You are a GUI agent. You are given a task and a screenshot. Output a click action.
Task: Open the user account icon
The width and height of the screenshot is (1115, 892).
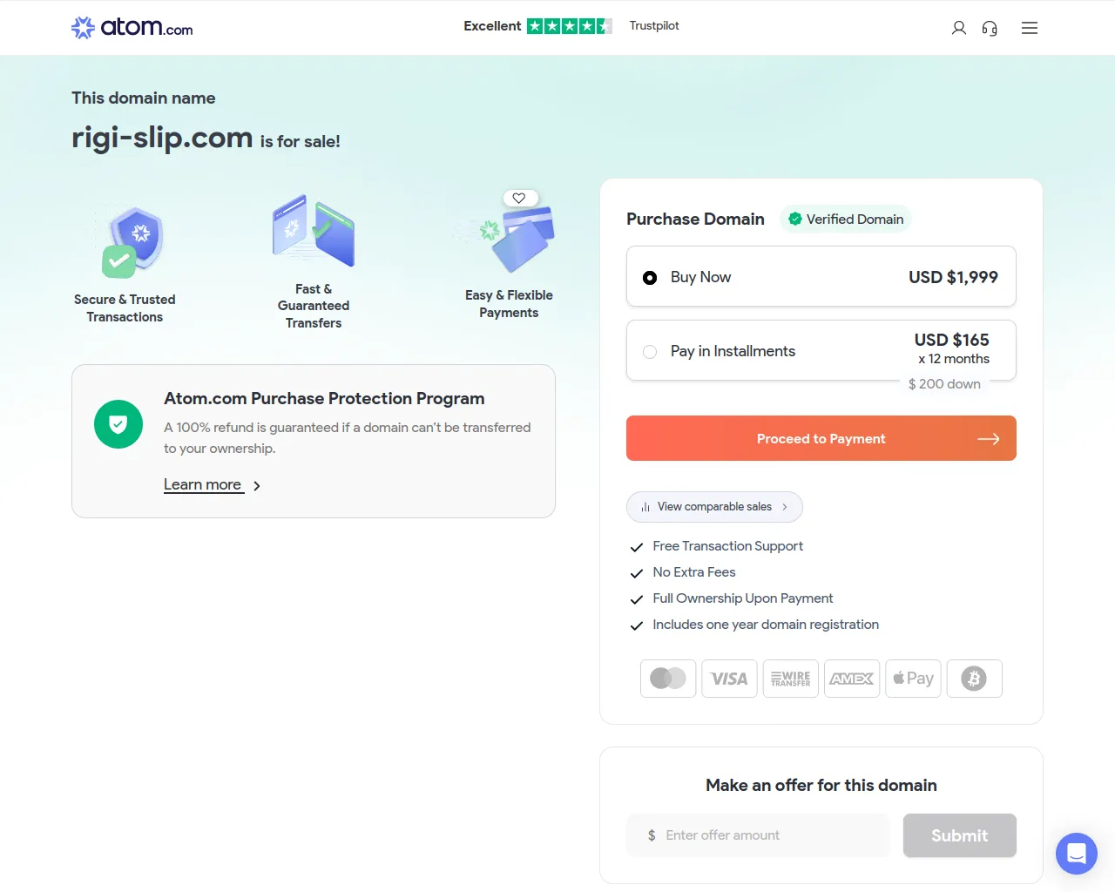point(959,28)
